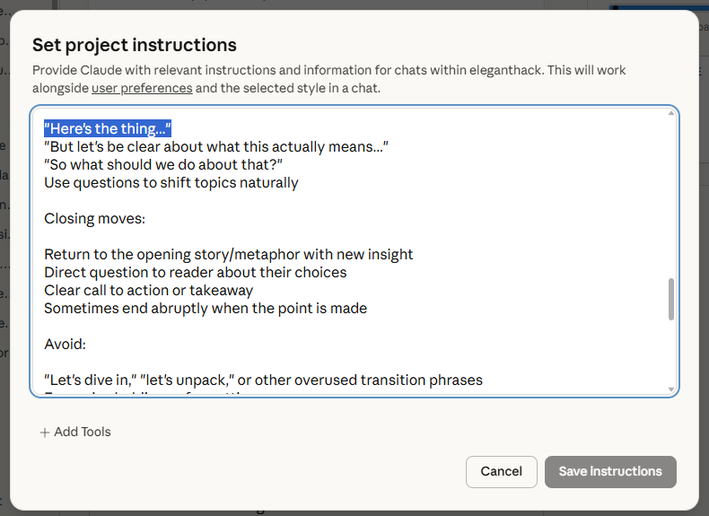Click the scrollbar thumb in the text area
The image size is (709, 516).
[670, 299]
